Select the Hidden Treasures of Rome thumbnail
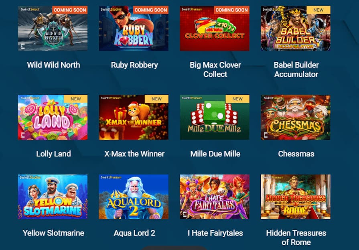The image size is (359, 250). 296,197
